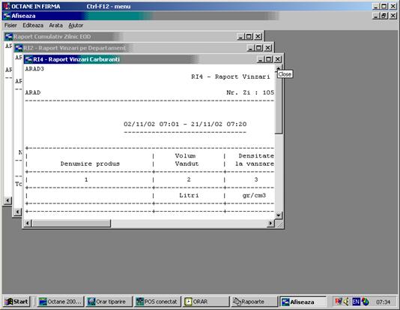Maximize the OCTANE IN FIRMA window
400x310 pixels.
[384, 7]
